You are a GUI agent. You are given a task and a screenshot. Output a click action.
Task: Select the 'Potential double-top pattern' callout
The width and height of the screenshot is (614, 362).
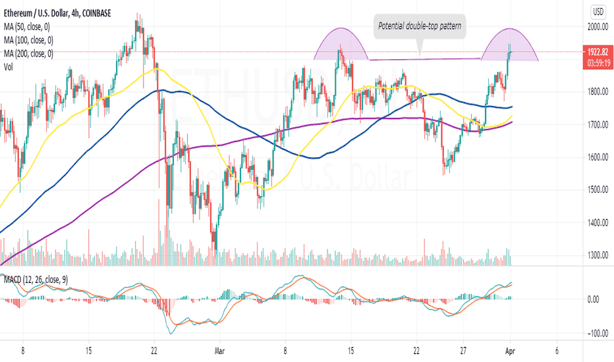[x=420, y=26]
